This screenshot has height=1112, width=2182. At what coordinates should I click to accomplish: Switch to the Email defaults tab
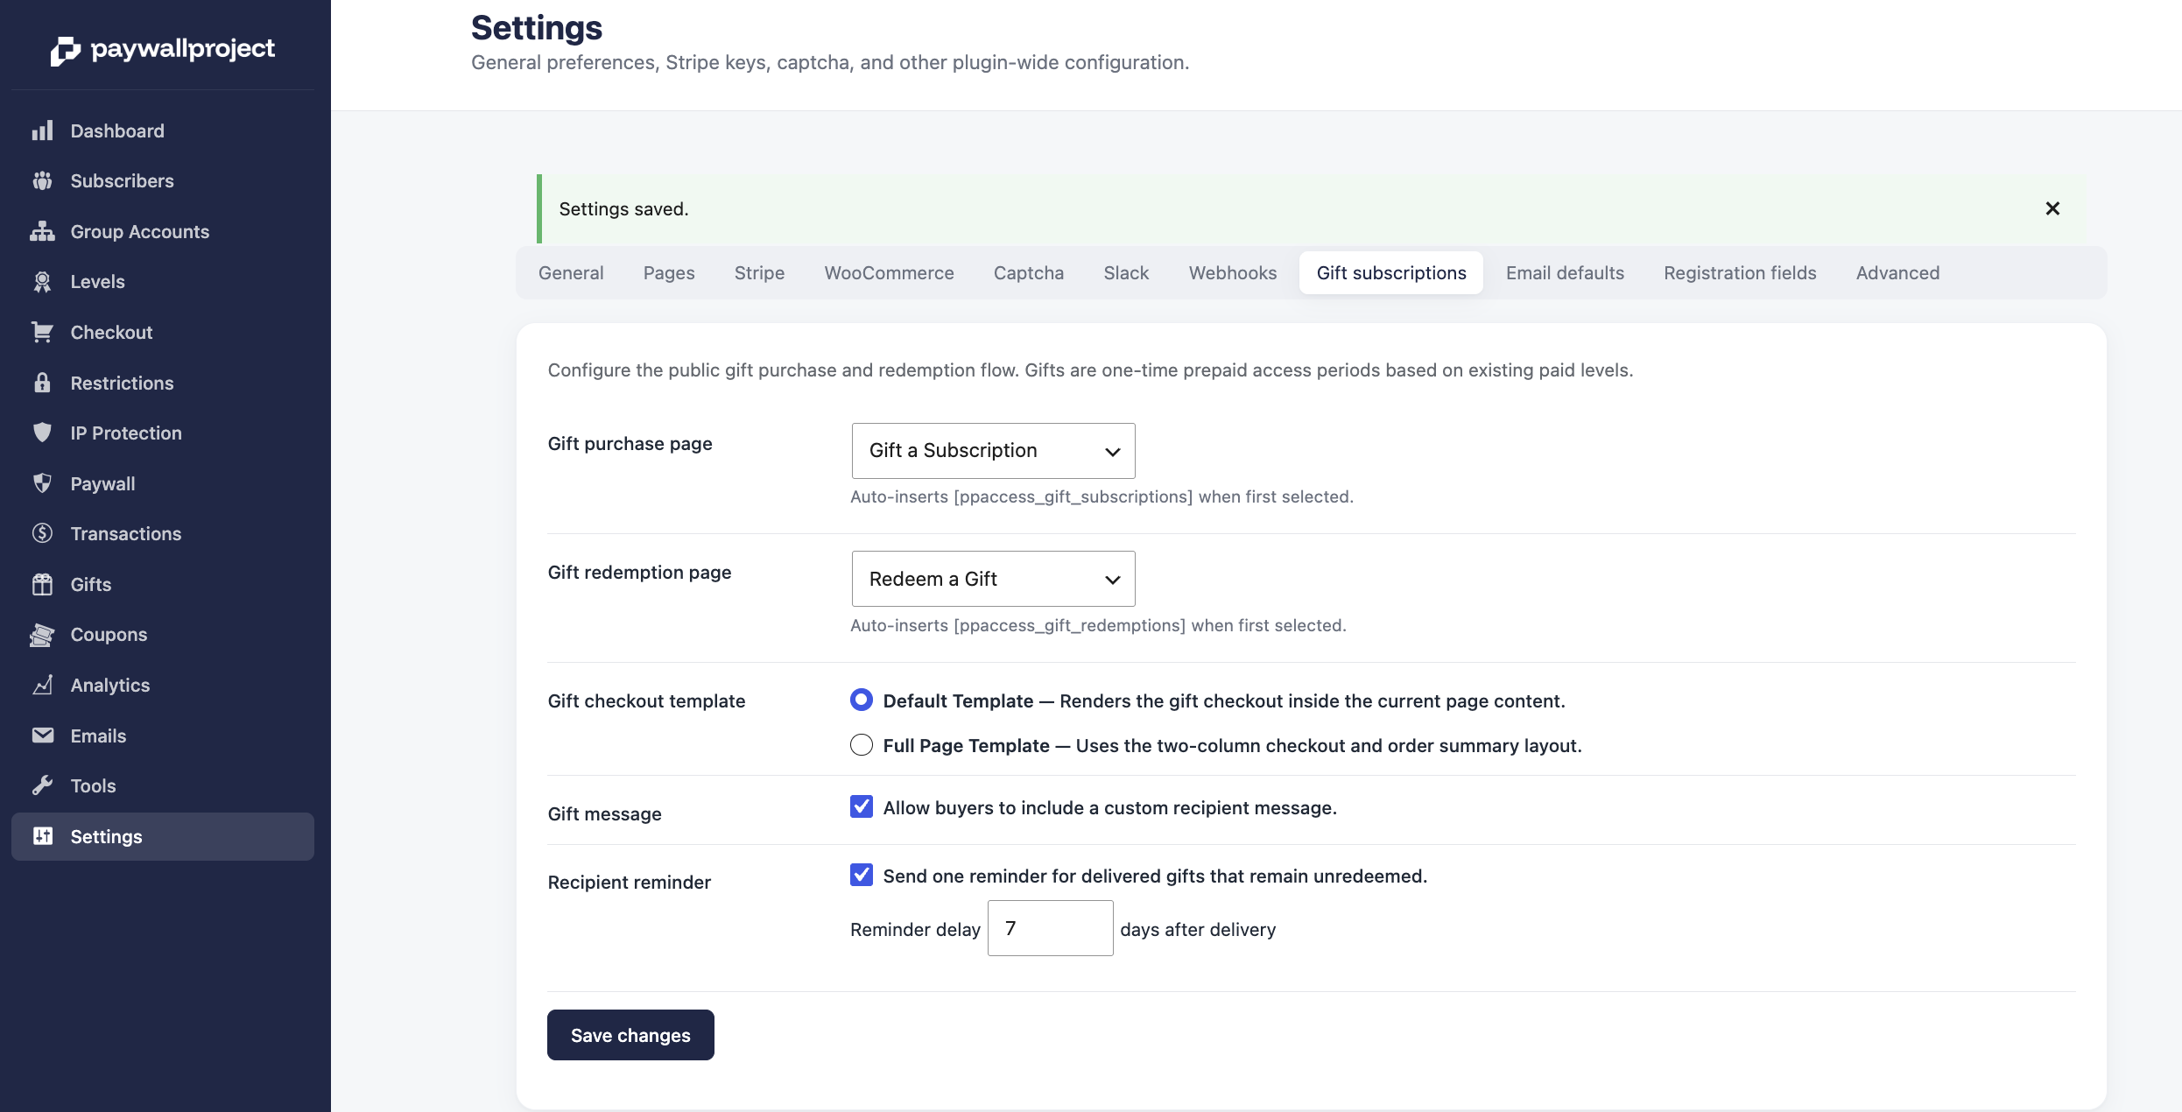click(x=1565, y=272)
